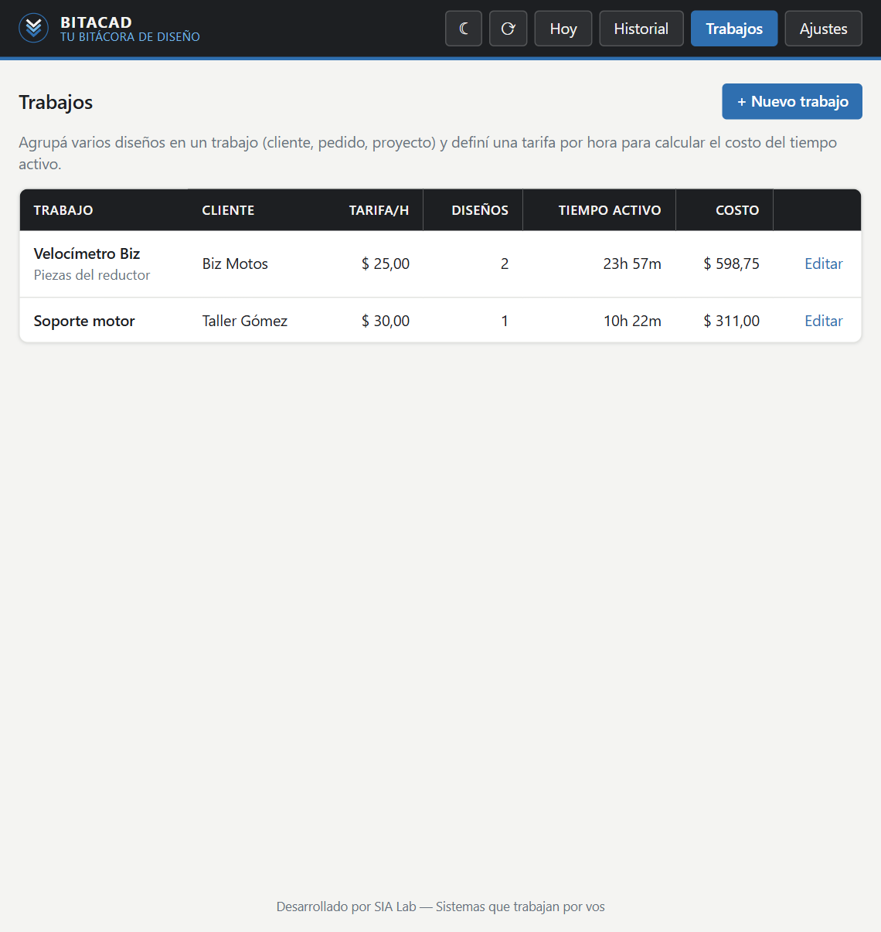Edit the Soporte motor job

[824, 321]
